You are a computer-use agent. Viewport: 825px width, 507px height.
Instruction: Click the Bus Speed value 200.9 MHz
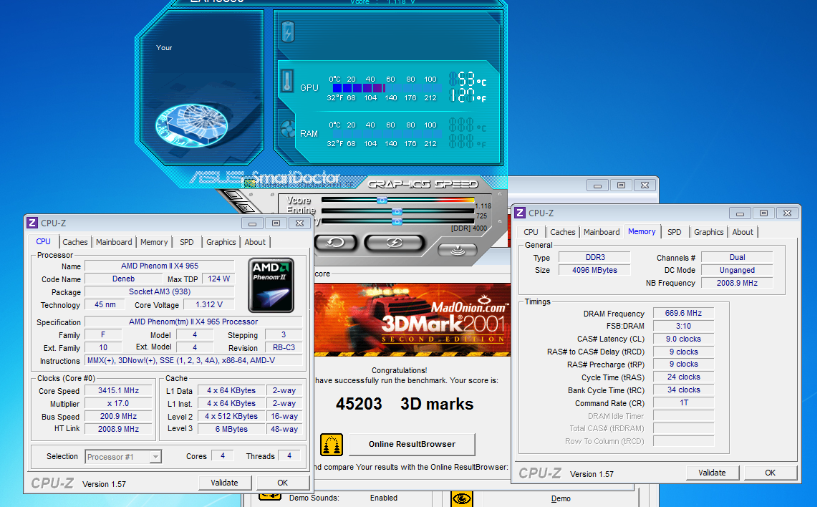118,417
